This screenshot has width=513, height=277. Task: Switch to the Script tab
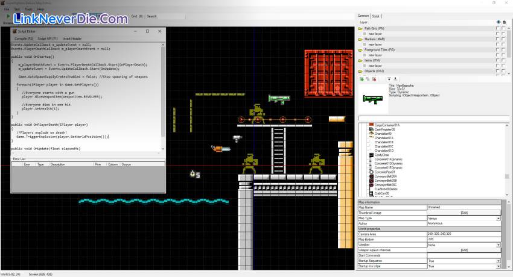[x=376, y=16]
